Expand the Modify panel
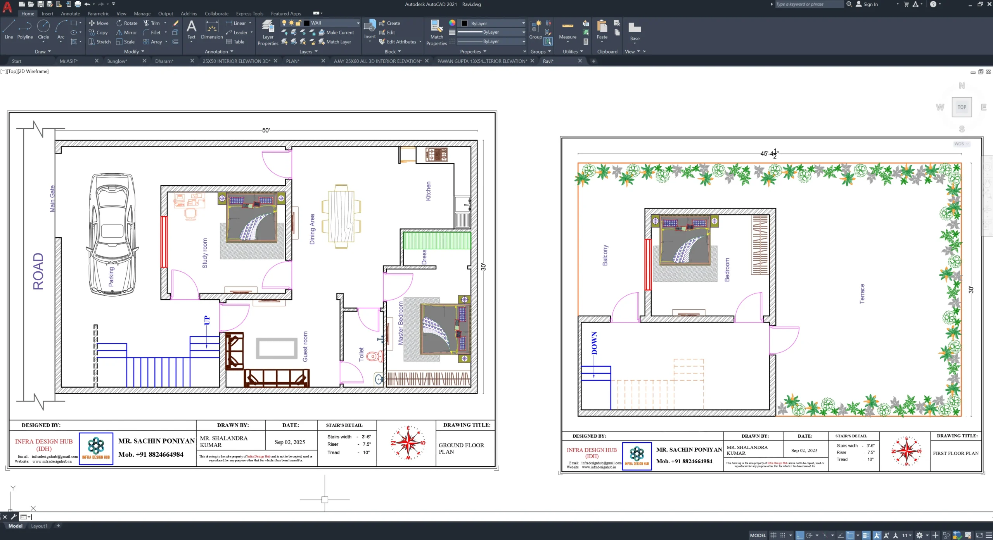993x540 pixels. tap(134, 52)
